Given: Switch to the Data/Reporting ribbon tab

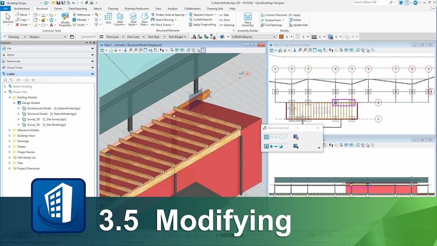Looking at the screenshot, I should click(77, 9).
